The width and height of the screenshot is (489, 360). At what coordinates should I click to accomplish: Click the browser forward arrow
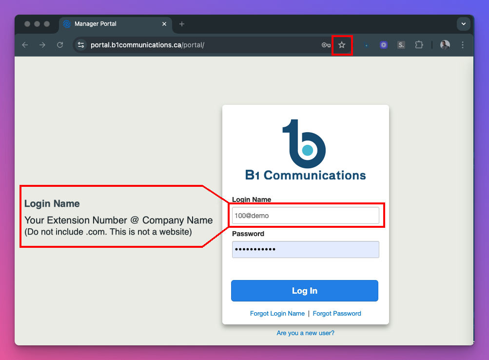pyautogui.click(x=42, y=45)
